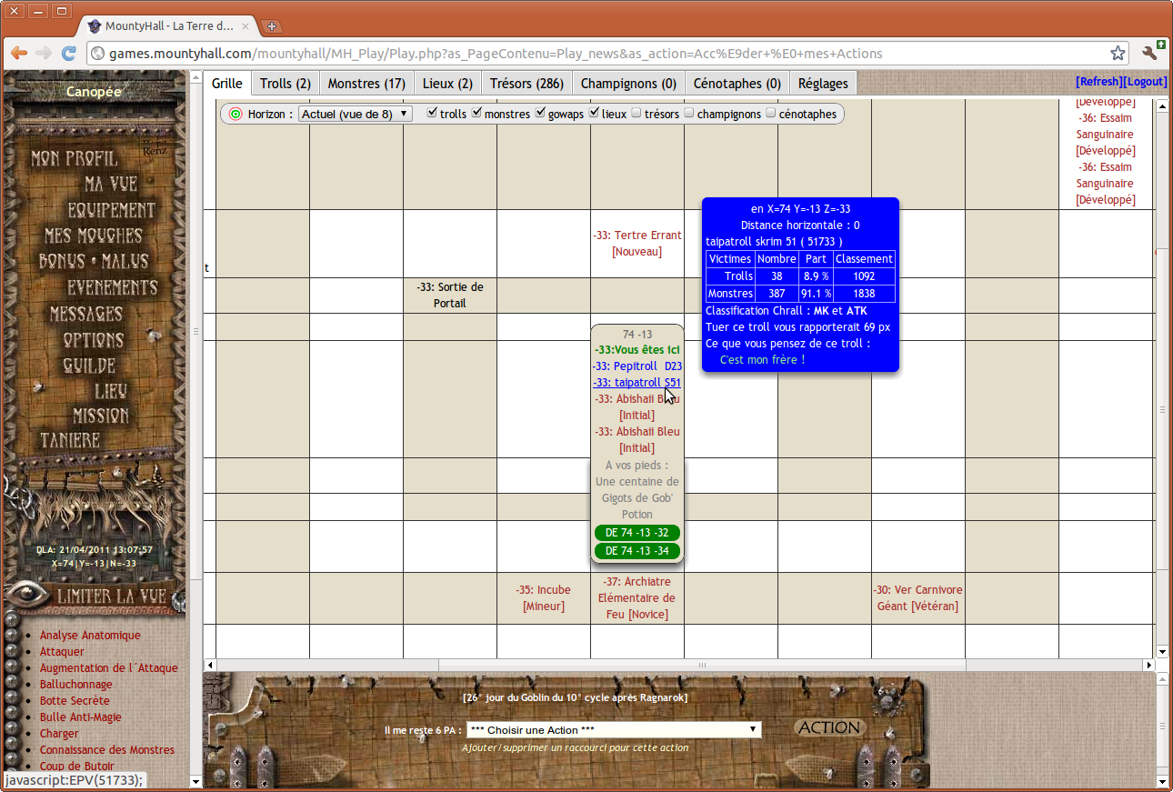Click the Pepitroll troll link
The width and height of the screenshot is (1173, 792).
[x=626, y=366]
